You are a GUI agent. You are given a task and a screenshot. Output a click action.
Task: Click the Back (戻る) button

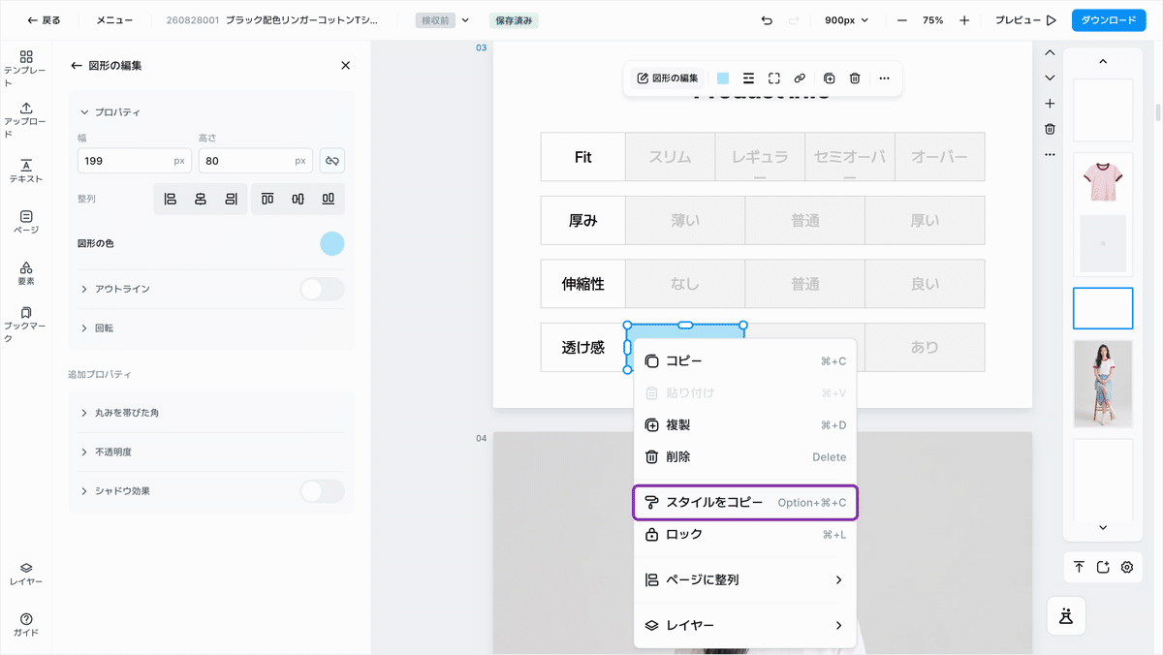44,20
